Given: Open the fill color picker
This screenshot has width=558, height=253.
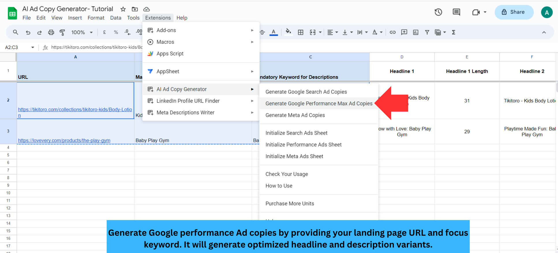Looking at the screenshot, I should click(288, 32).
